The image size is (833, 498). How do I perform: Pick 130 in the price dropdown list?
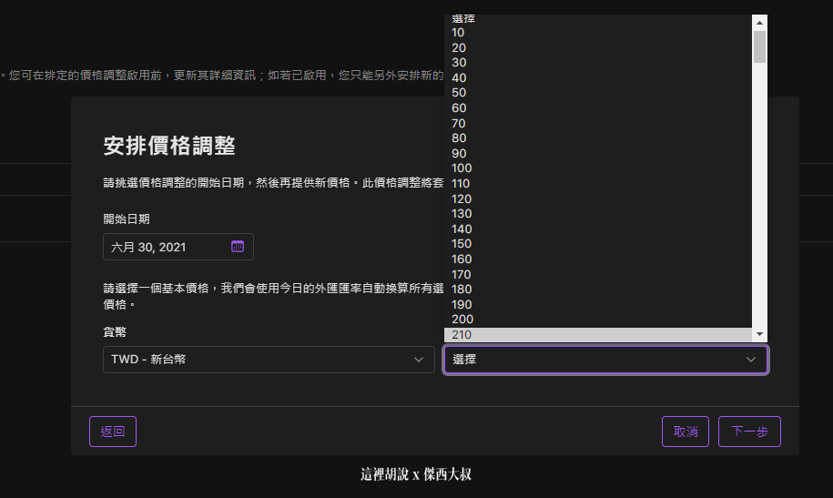pos(597,214)
